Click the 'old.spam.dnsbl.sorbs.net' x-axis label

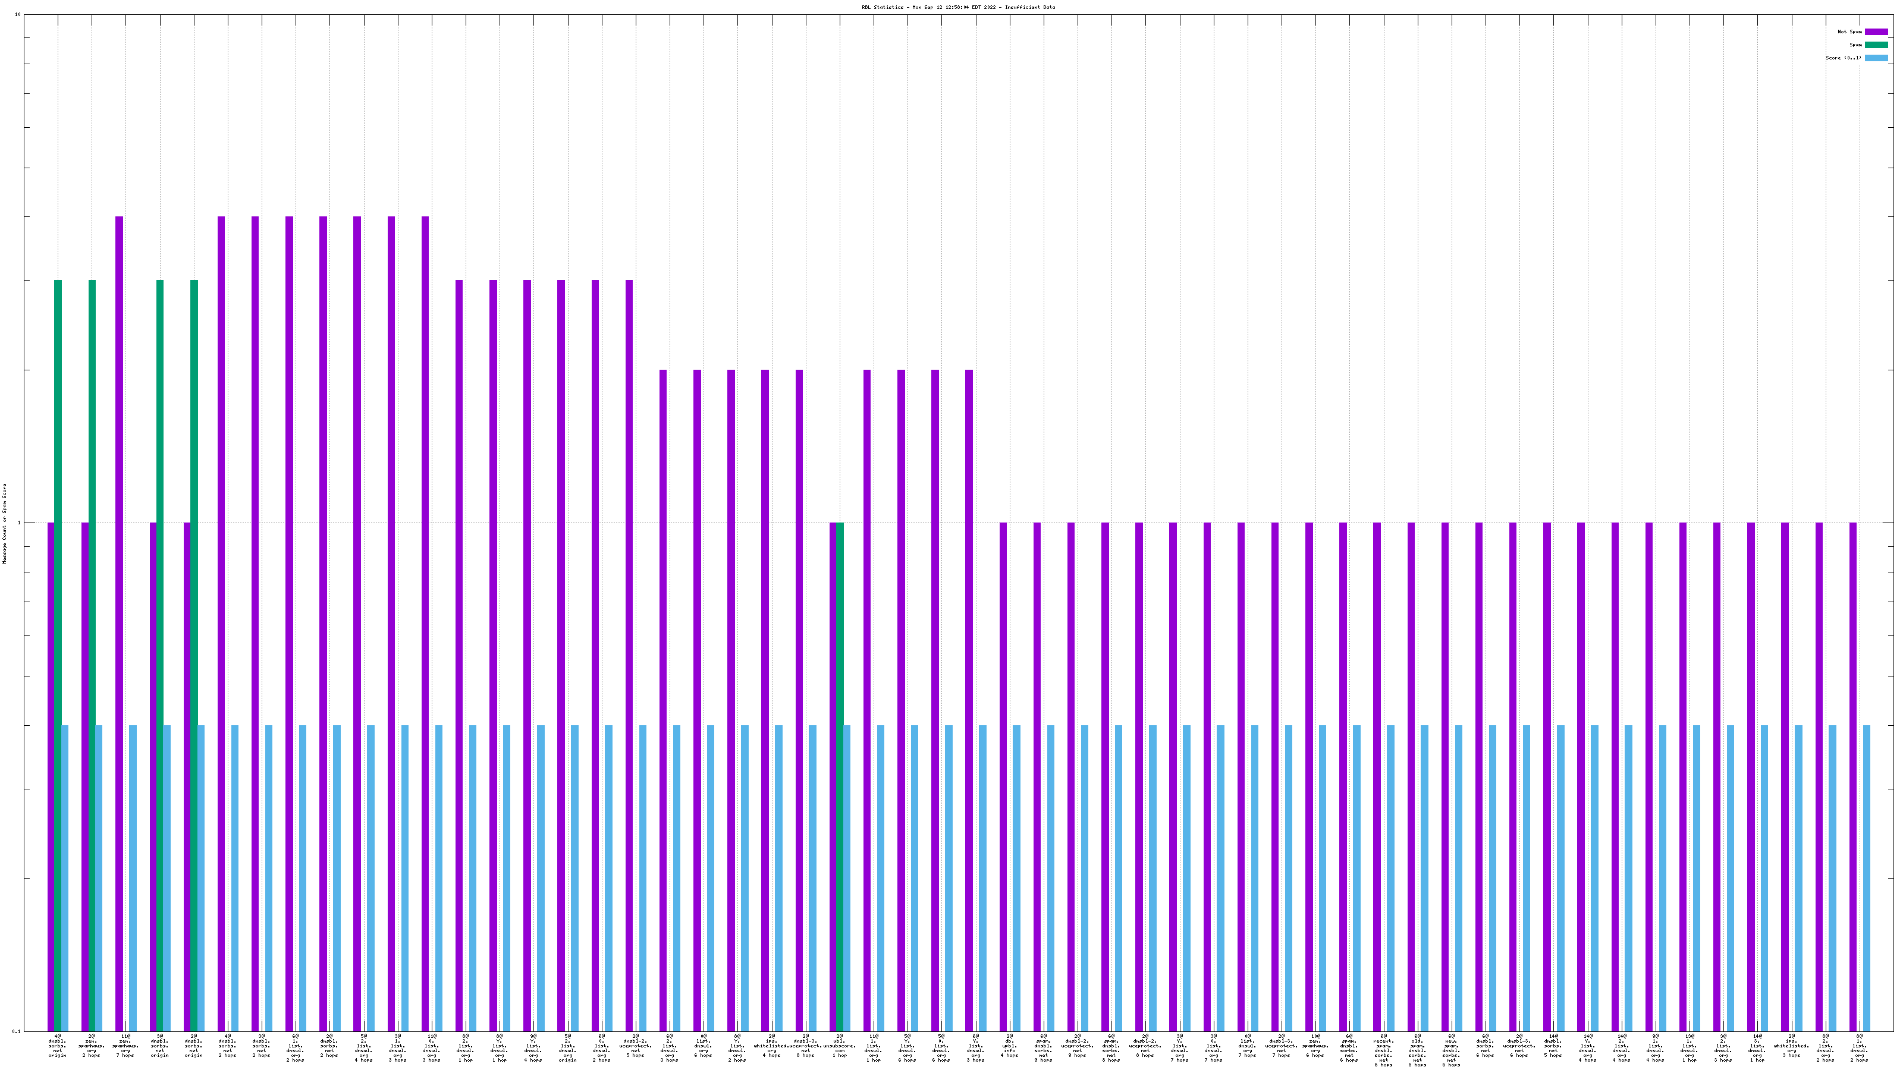1417,1052
